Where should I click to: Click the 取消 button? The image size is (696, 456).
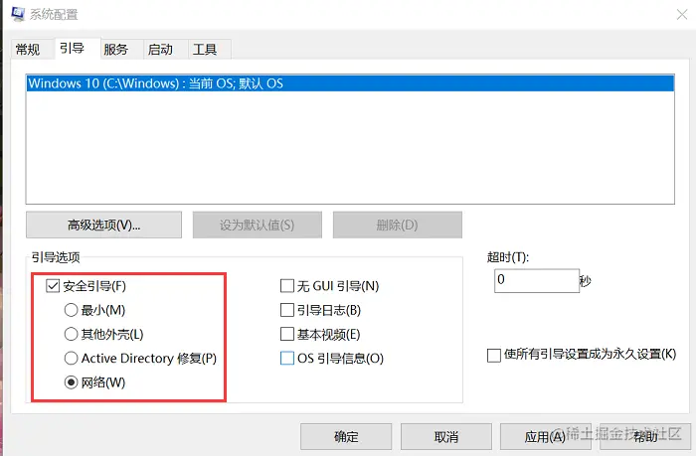pos(446,436)
